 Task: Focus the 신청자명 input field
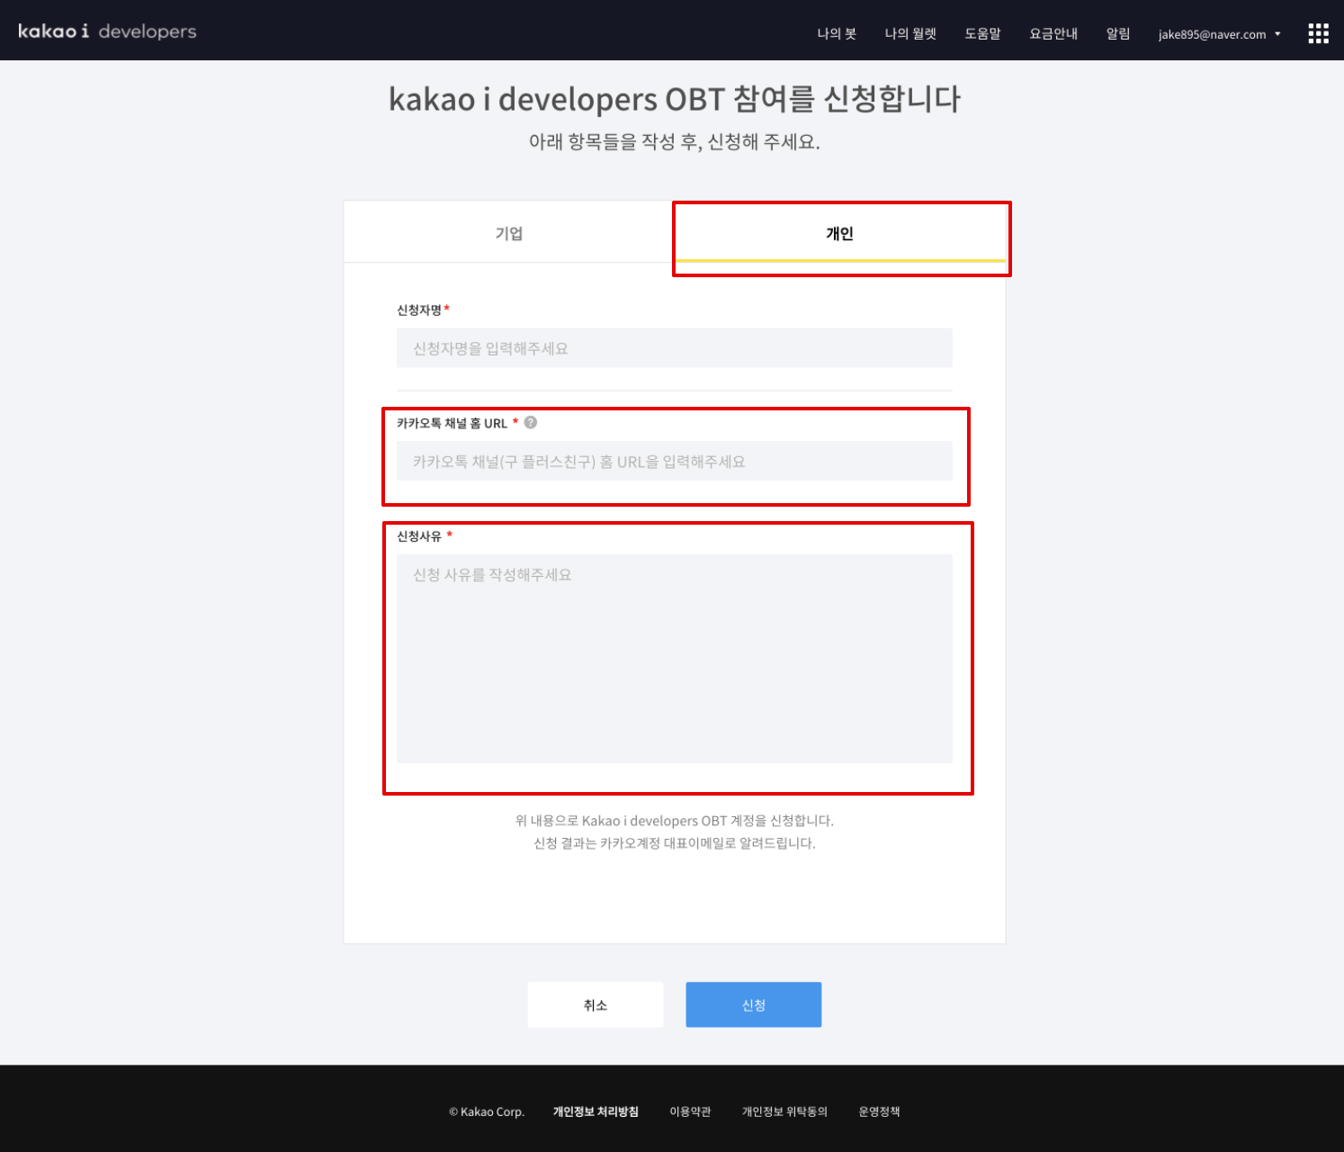pyautogui.click(x=674, y=348)
